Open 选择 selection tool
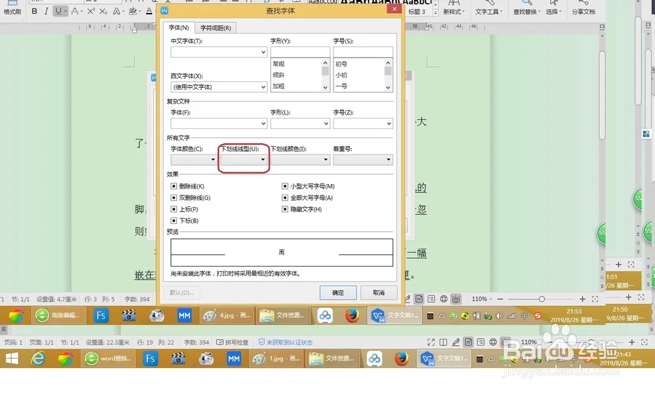The image size is (655, 393). [x=554, y=9]
